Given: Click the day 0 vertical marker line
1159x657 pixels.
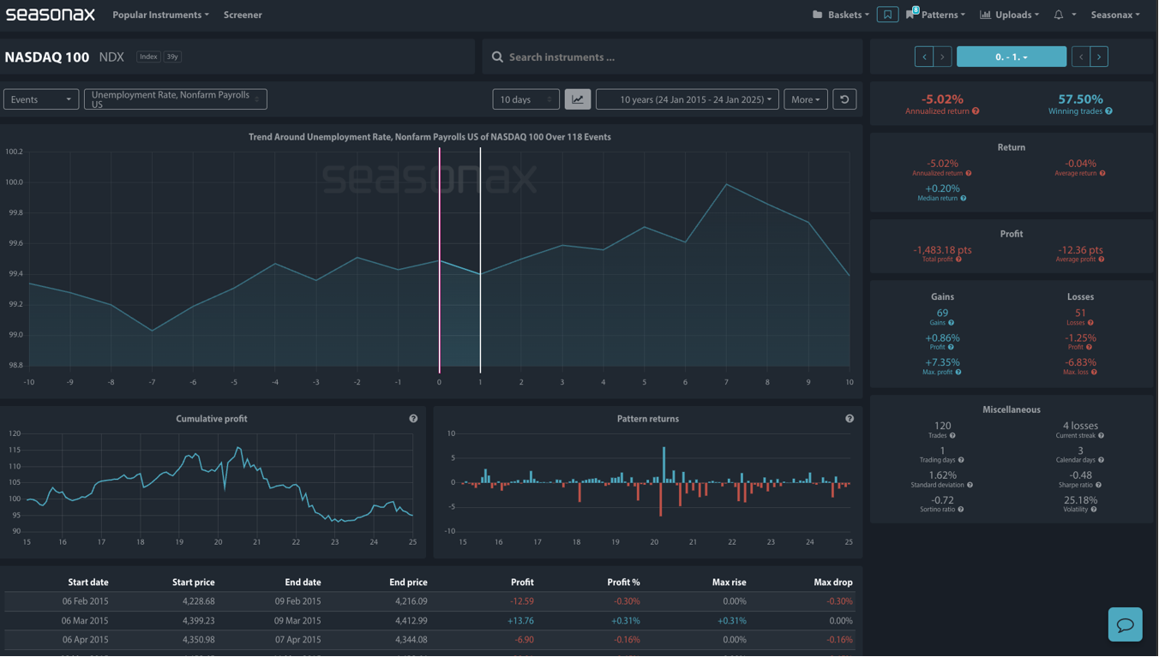Looking at the screenshot, I should (x=440, y=260).
